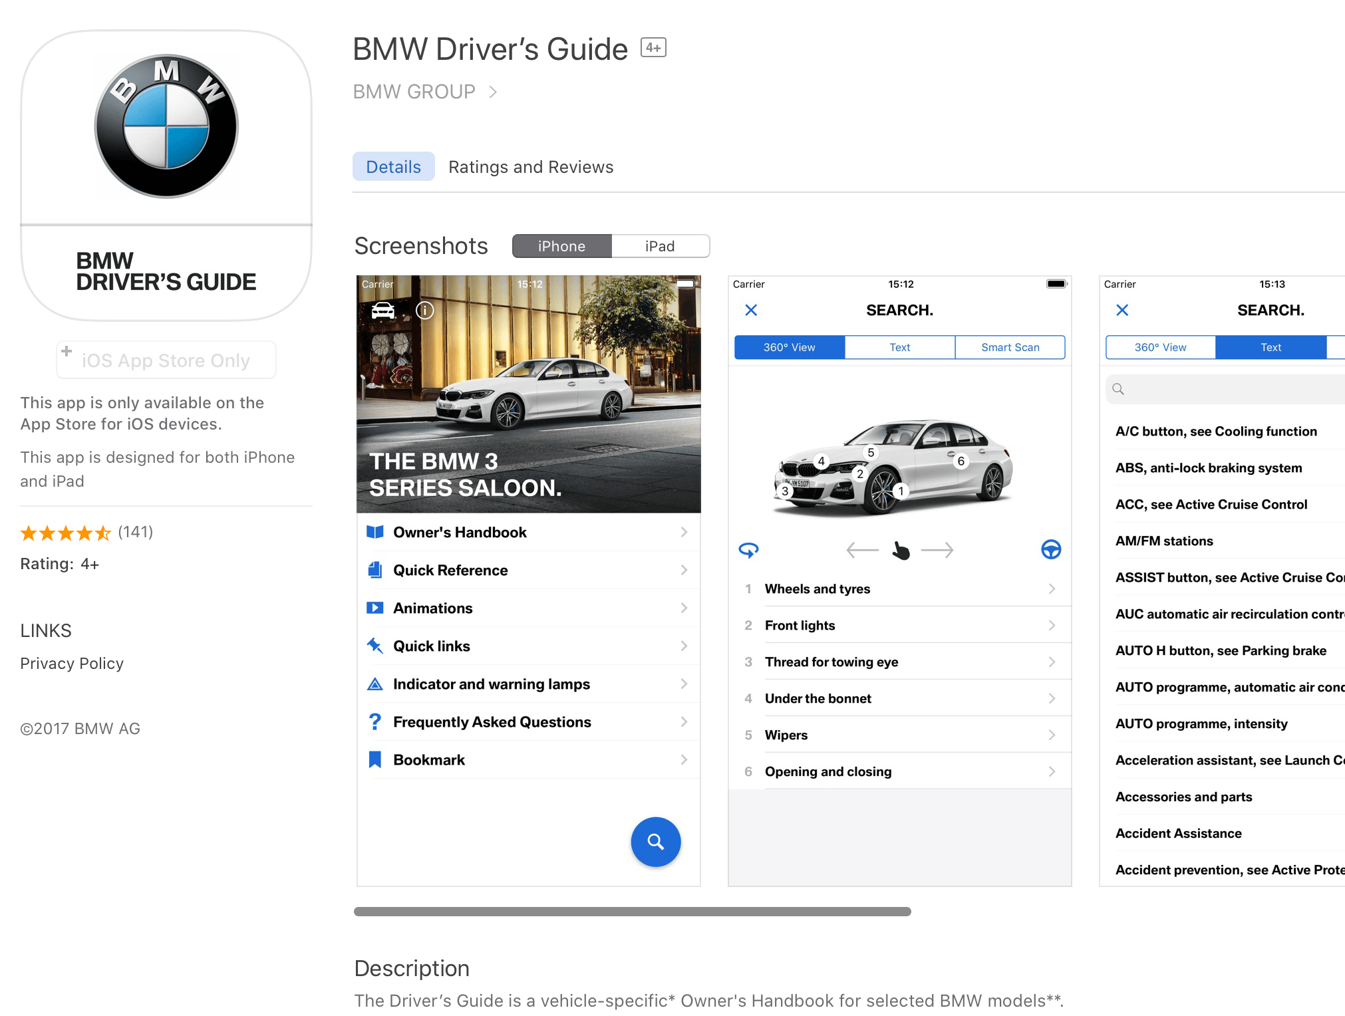Screen dimensions: 1345x1016
Task: Select Wipers list entry
Action: pyautogui.click(x=900, y=735)
